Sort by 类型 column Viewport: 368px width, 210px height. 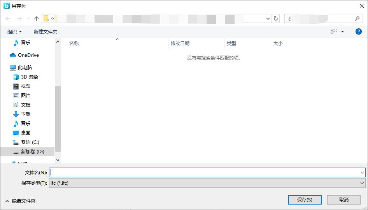231,44
